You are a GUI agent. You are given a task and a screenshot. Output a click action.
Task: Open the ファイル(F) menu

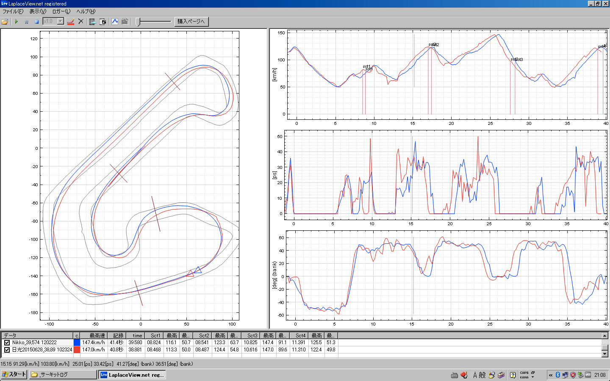click(x=13, y=11)
